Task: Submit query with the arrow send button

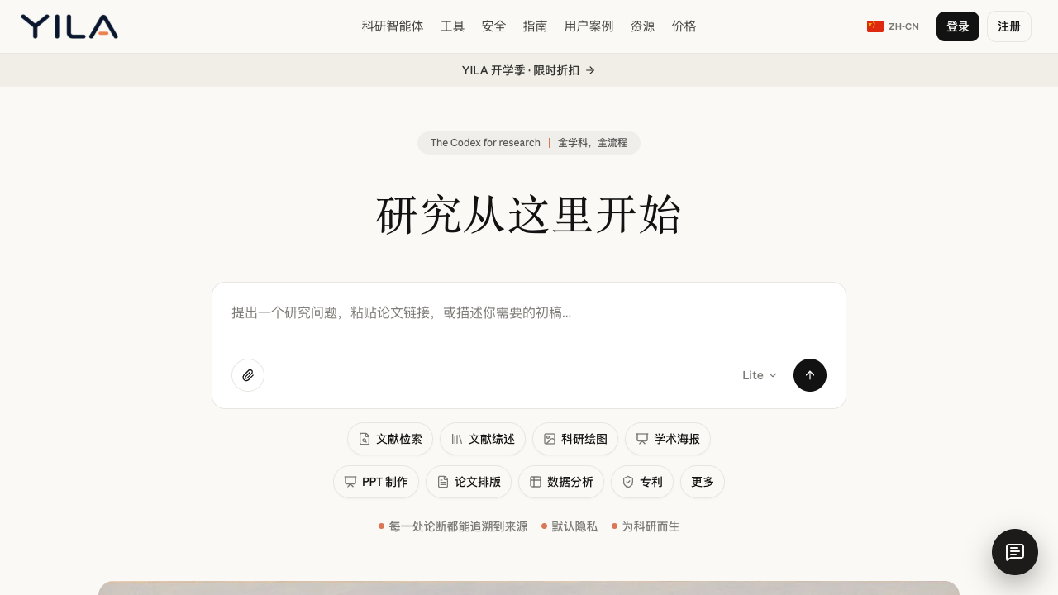Action: click(810, 375)
